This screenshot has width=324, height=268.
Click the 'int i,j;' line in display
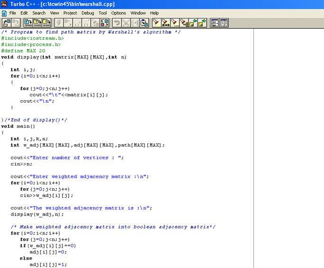(x=23, y=69)
